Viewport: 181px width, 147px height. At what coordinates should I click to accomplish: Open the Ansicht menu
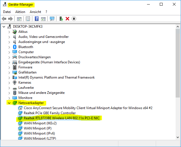(x=35, y=12)
